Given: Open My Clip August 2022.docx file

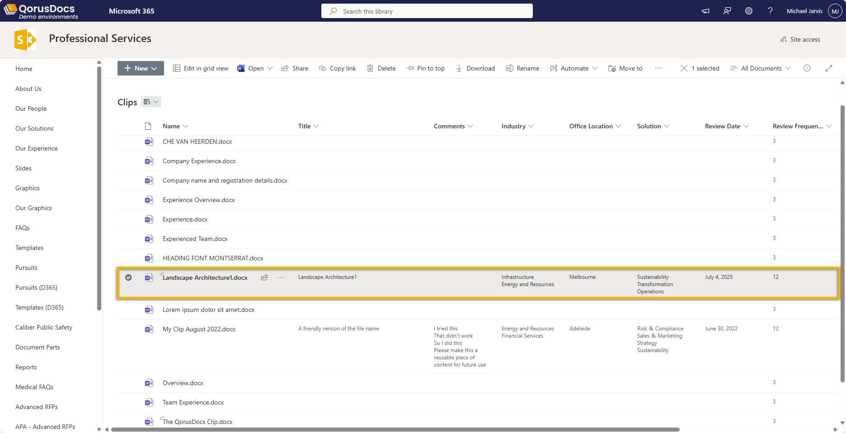Looking at the screenshot, I should [x=199, y=329].
